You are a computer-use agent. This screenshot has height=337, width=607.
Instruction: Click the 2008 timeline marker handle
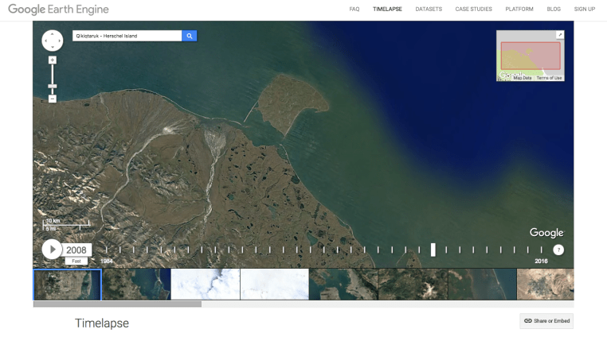pos(433,250)
